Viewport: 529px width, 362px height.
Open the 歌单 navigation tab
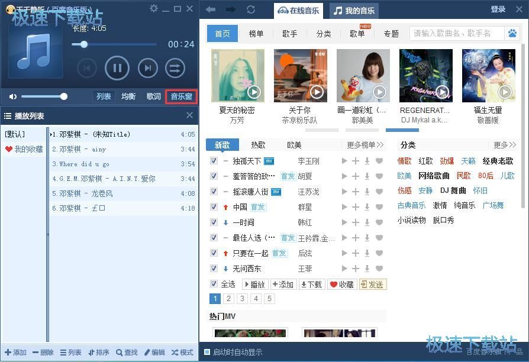[357, 33]
